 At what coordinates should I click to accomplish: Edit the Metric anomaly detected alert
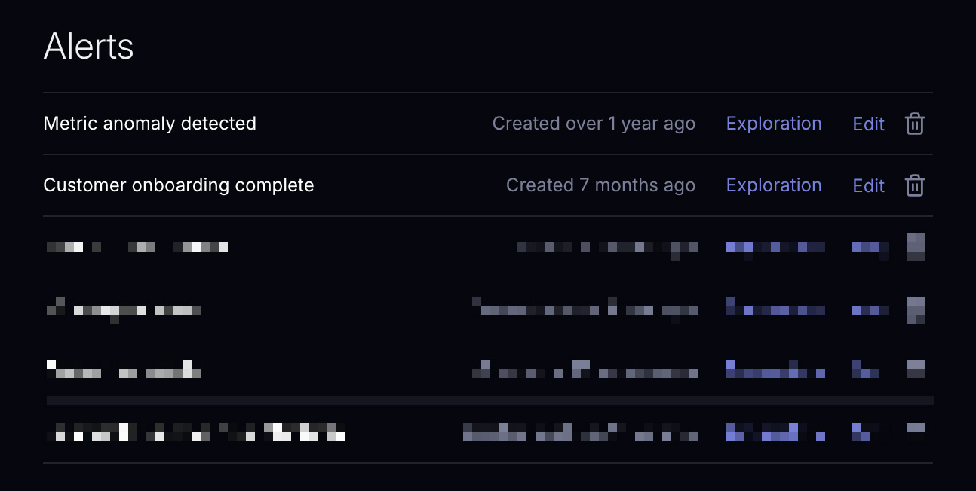[x=868, y=124]
